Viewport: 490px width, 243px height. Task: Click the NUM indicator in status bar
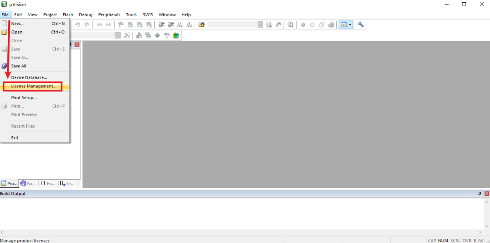point(443,240)
